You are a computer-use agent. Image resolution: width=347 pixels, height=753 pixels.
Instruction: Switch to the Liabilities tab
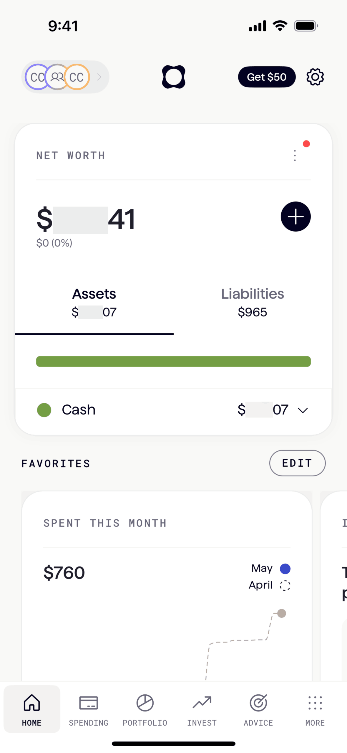253,303
